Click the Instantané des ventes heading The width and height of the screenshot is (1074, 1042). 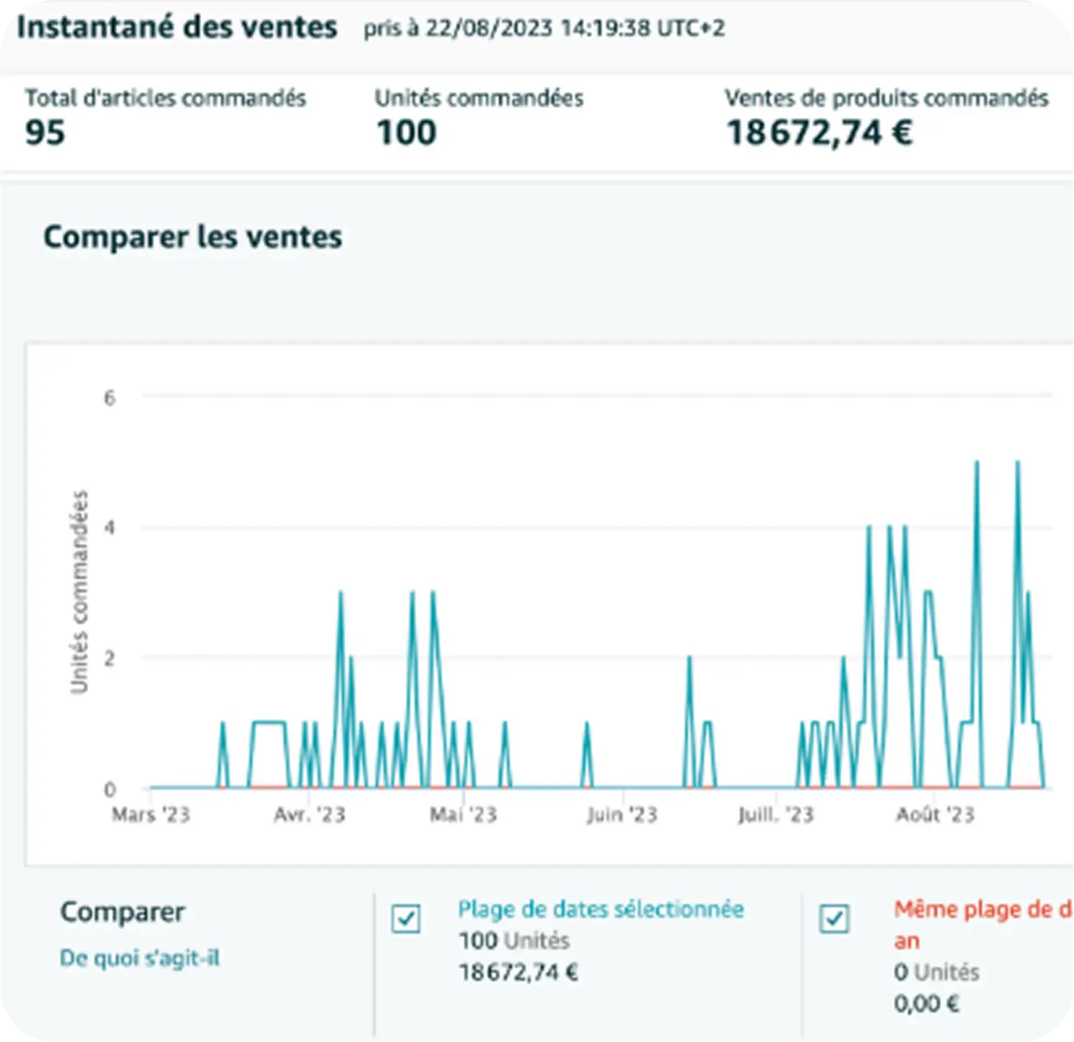[x=177, y=28]
